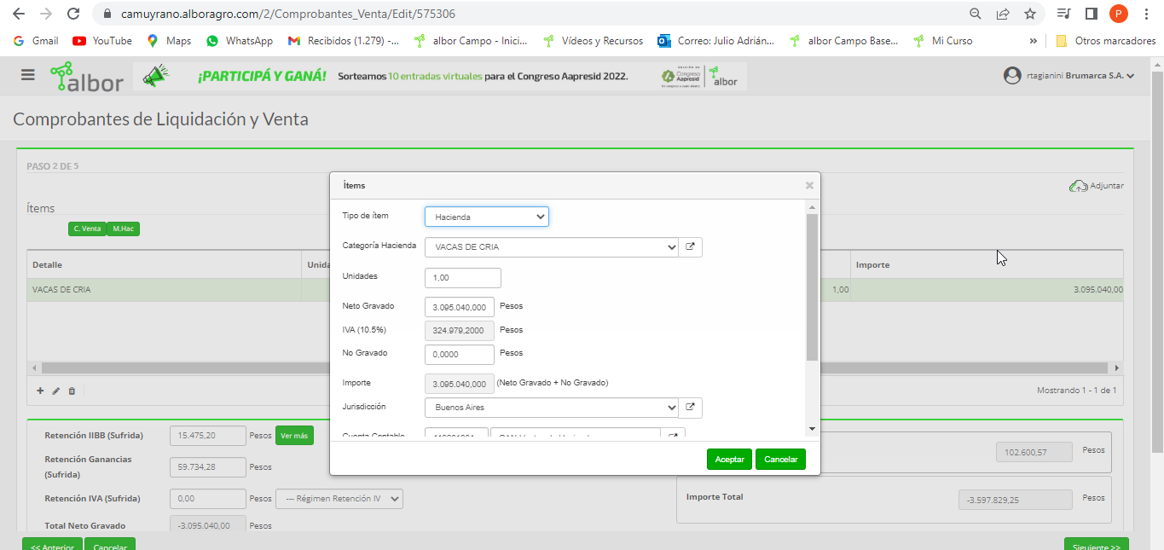
Task: Click the Retención Ganancias amount field
Action: point(208,467)
